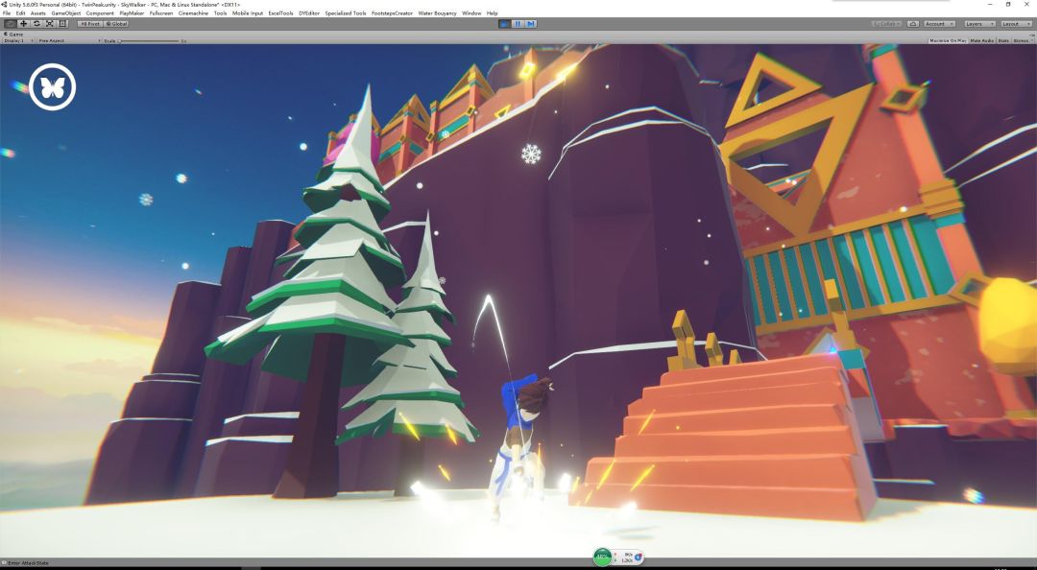The height and width of the screenshot is (570, 1037).
Task: Open the cloud services button
Action: tap(913, 24)
